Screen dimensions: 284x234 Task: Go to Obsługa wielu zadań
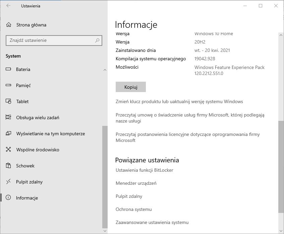tap(38, 118)
